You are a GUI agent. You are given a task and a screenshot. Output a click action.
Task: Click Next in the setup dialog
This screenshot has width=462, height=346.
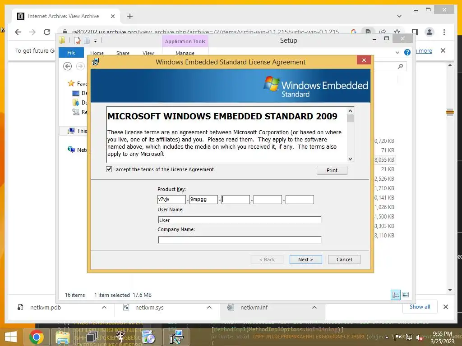[305, 259]
